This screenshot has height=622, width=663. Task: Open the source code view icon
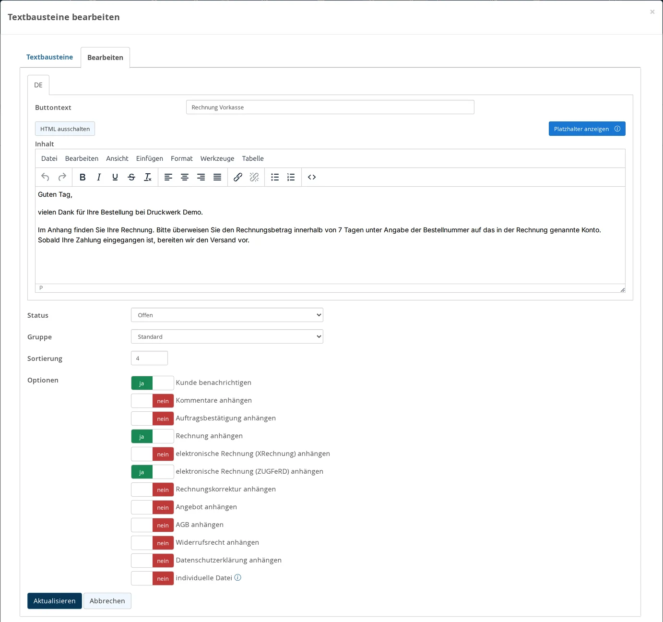click(x=312, y=177)
